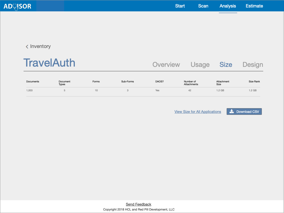Click the DAOS? column header
This screenshot has width=284, height=213.
click(x=159, y=82)
